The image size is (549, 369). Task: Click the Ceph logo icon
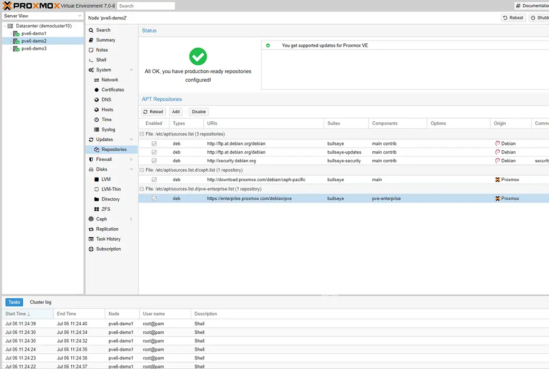pyautogui.click(x=91, y=219)
